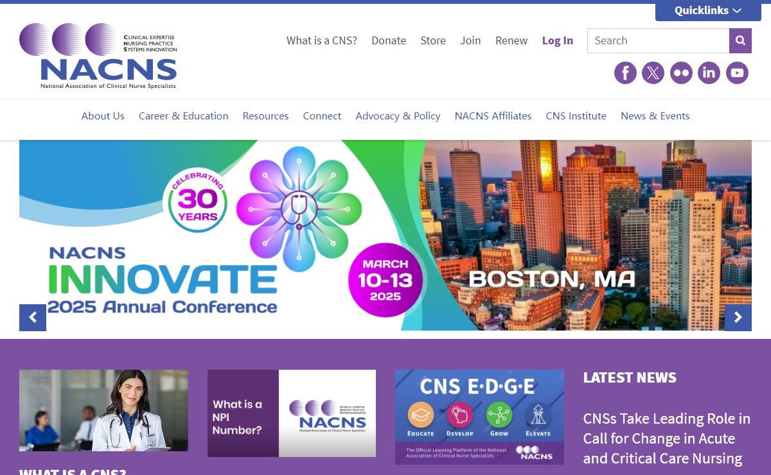Image resolution: width=771 pixels, height=475 pixels.
Task: Select the Renew link
Action: pos(511,40)
